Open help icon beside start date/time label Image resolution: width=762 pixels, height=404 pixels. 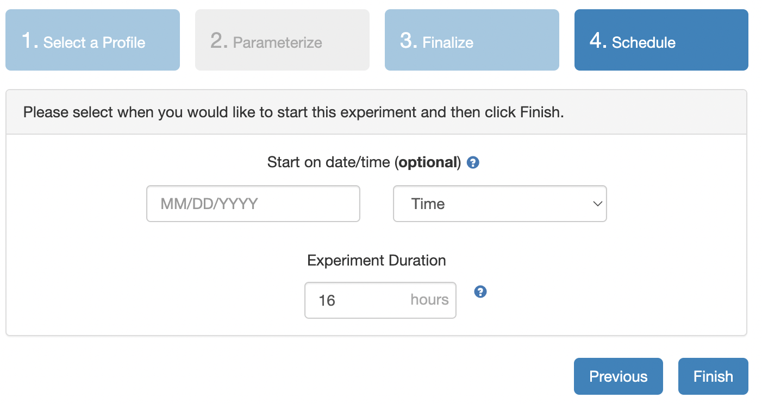(x=473, y=162)
